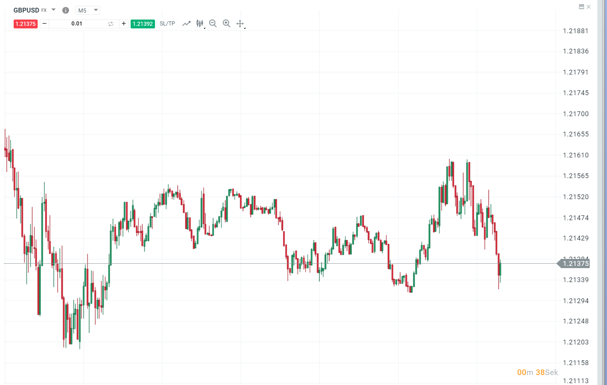The height and width of the screenshot is (385, 607).
Task: Click the FX market label next to GBPUSD
Action: point(44,10)
